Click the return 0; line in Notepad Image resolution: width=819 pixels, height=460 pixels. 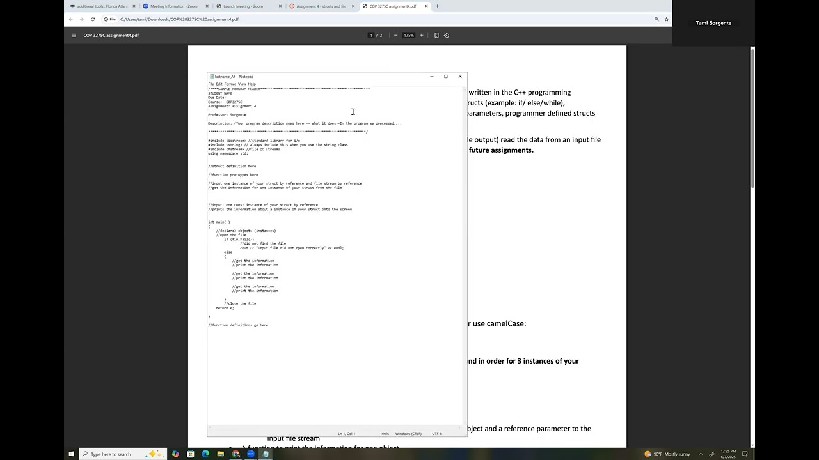click(225, 308)
